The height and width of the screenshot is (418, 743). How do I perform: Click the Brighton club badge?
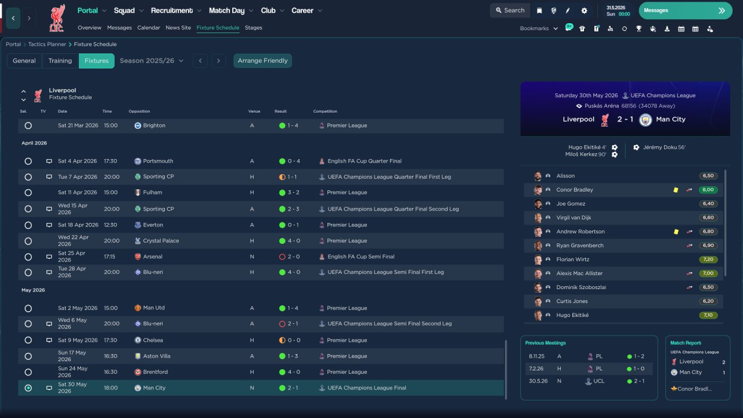coord(138,125)
